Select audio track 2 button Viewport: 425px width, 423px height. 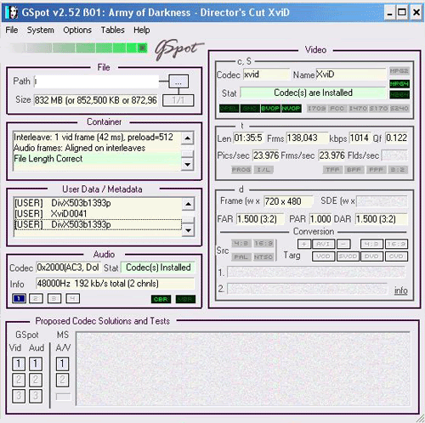pyautogui.click(x=36, y=298)
